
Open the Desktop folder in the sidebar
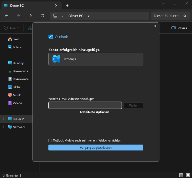(16, 63)
